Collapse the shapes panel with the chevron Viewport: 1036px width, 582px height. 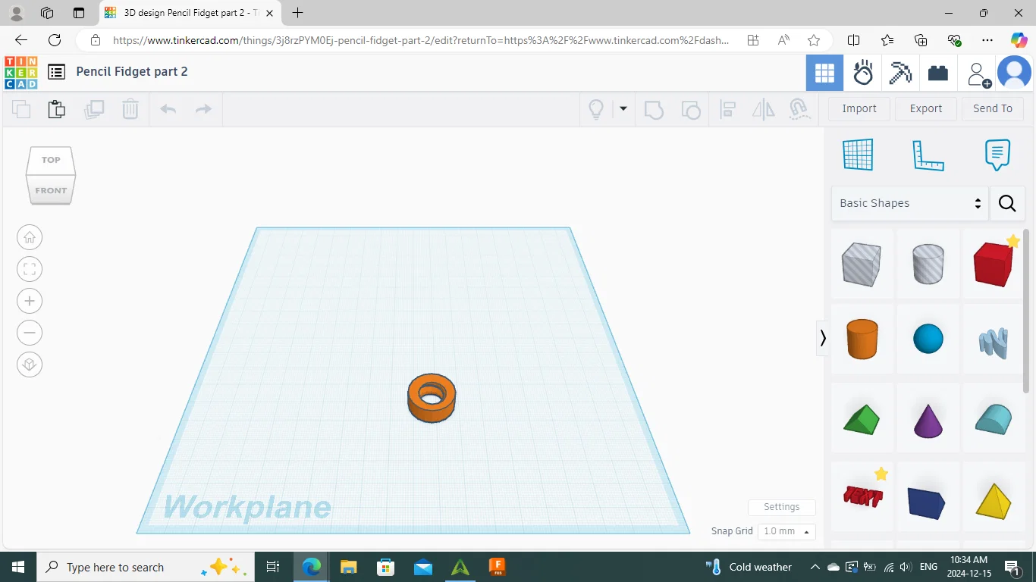pos(823,337)
